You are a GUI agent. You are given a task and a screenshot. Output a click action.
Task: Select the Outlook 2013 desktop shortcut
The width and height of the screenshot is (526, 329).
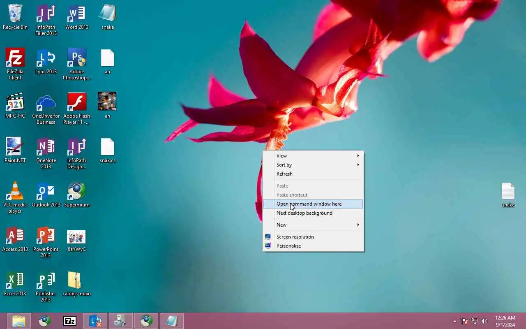point(46,195)
